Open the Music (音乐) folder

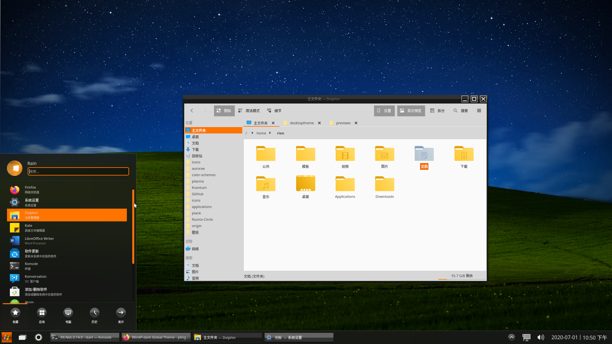pos(266,187)
